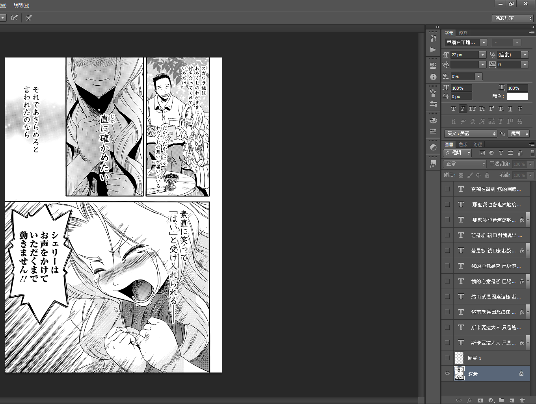
Task: Open the Color palette panel icon
Action: [x=433, y=120]
